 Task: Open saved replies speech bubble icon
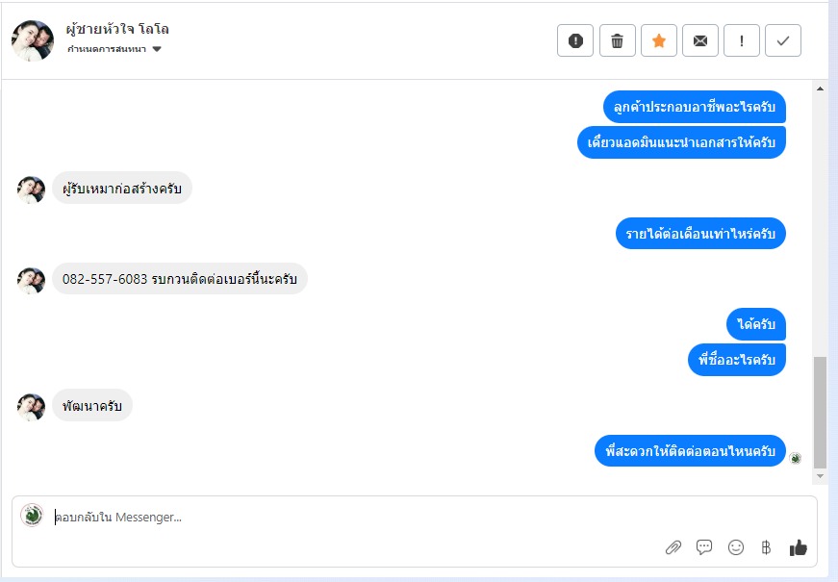pyautogui.click(x=704, y=547)
